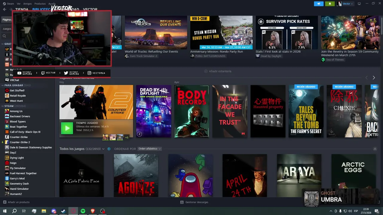The image size is (383, 215).
Task: Select the Araya game cover
Action: click(x=299, y=176)
